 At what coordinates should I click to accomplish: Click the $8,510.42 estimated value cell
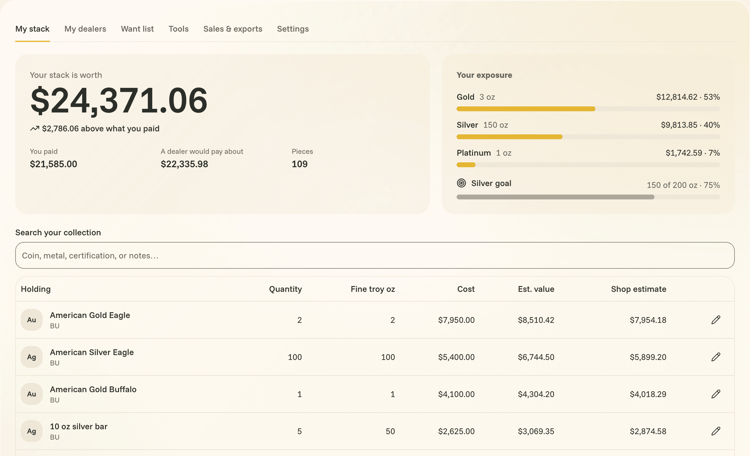pos(536,320)
